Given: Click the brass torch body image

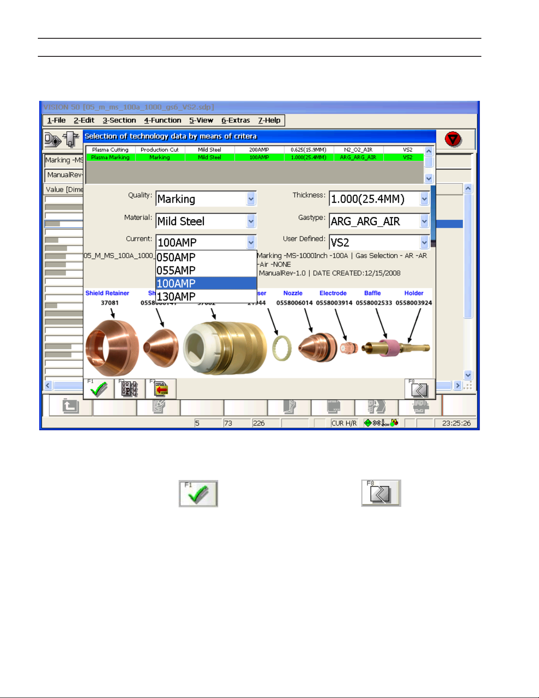Looking at the screenshot, I should coord(225,347).
